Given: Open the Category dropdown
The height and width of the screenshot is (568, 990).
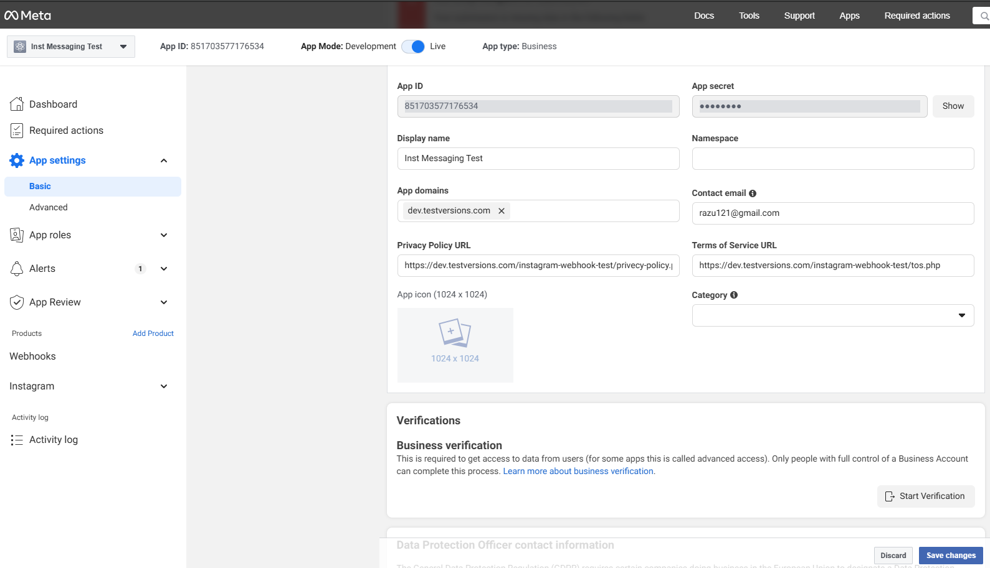Looking at the screenshot, I should pyautogui.click(x=833, y=315).
